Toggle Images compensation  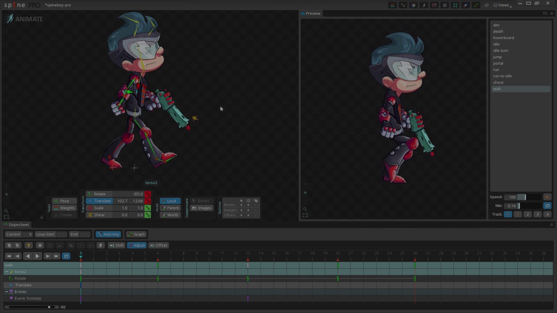[x=201, y=208]
